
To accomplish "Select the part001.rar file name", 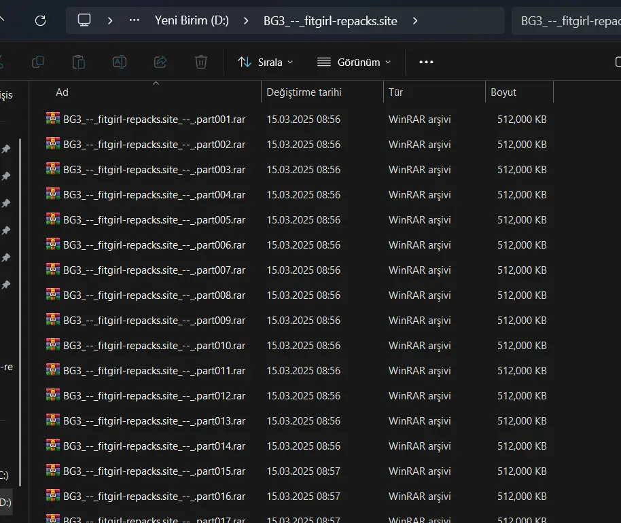I will pos(154,120).
